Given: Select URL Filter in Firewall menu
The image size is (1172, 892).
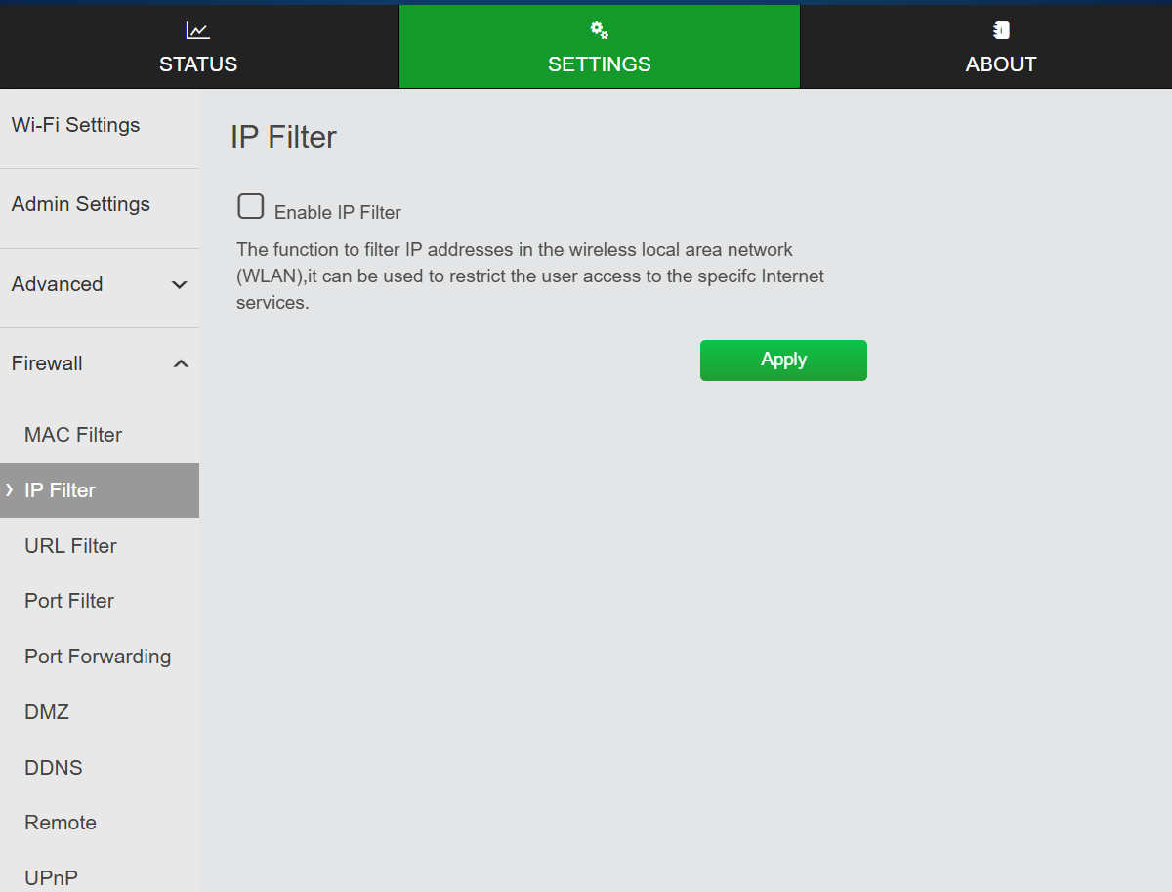Looking at the screenshot, I should point(70,546).
